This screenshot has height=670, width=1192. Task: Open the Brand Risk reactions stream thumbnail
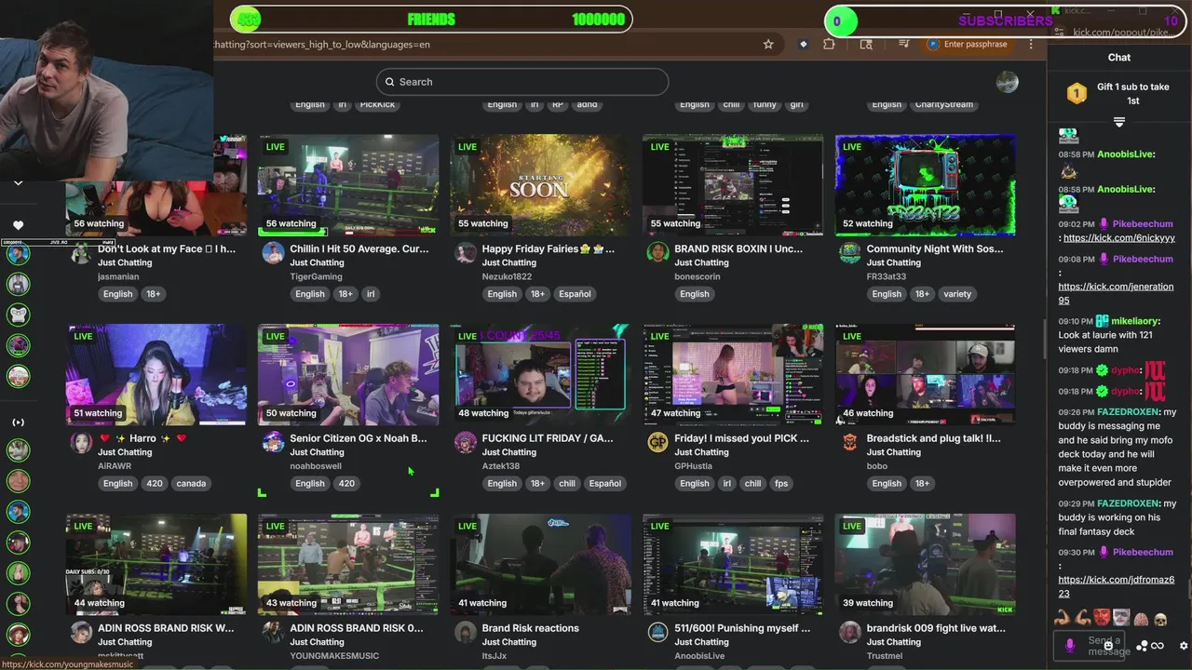pyautogui.click(x=540, y=564)
